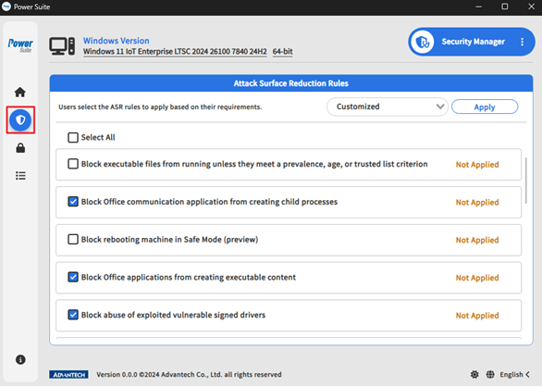542x387 pixels.
Task: Uncheck Block Office communication application child processes
Action: (73, 202)
